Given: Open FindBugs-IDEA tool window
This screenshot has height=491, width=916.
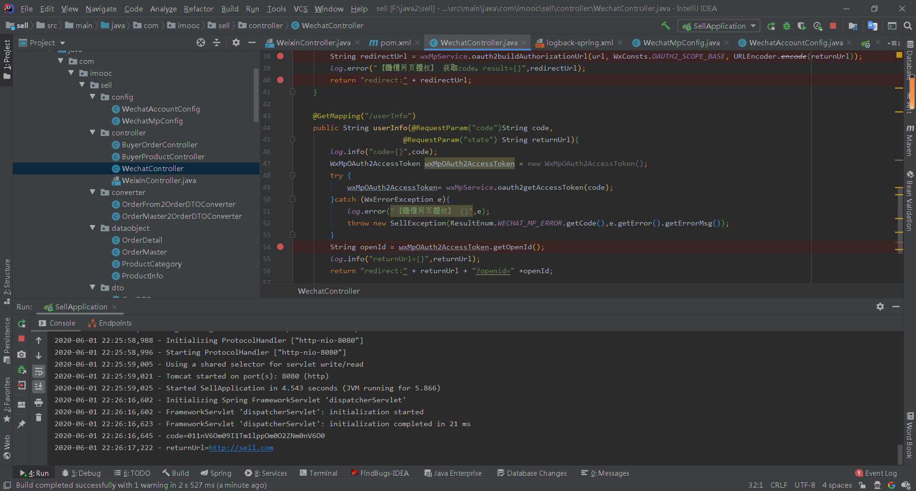Looking at the screenshot, I should [379, 473].
